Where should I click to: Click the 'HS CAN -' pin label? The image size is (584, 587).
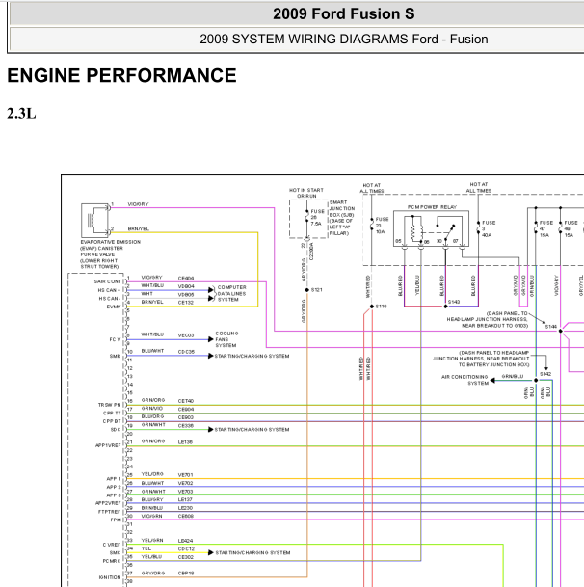[110, 299]
